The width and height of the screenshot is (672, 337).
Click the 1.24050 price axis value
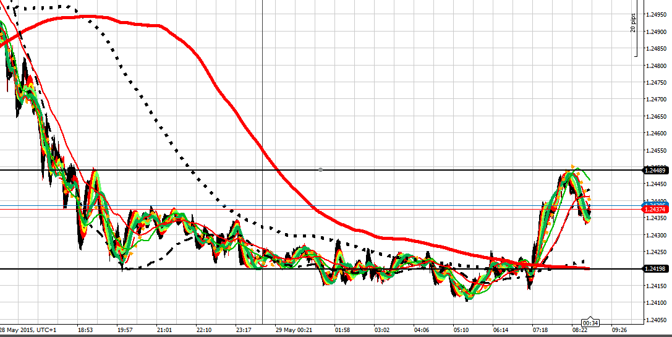(655, 320)
